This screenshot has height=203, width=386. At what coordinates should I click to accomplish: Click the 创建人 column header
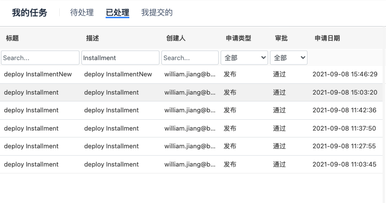(176, 38)
